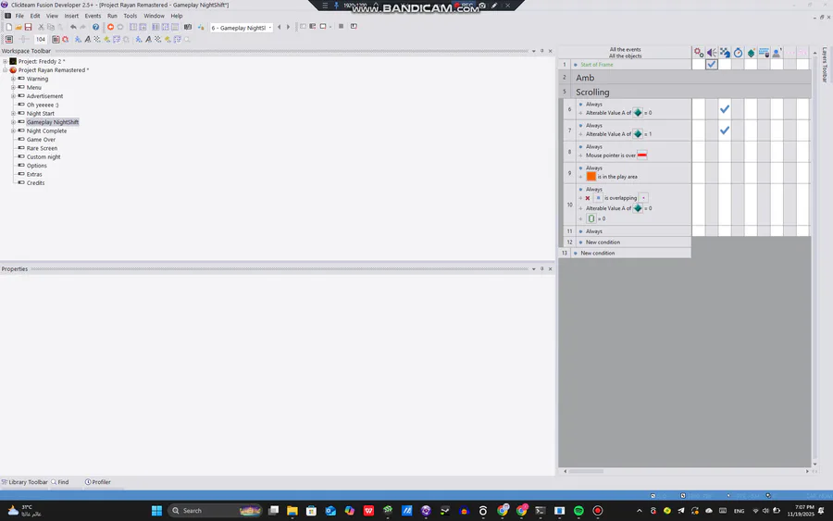Expand the Menu frame node
The height and width of the screenshot is (521, 833).
click(x=13, y=88)
